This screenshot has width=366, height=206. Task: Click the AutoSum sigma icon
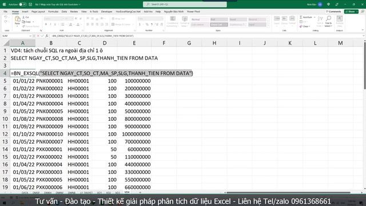pyautogui.click(x=301, y=17)
